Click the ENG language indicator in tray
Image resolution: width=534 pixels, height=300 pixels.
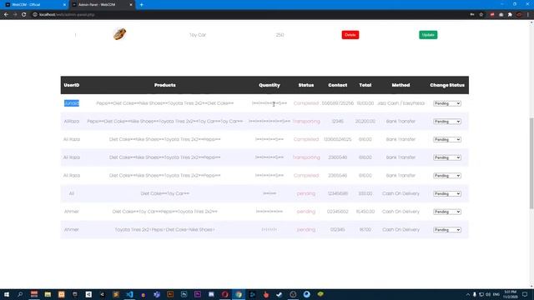pos(496,294)
